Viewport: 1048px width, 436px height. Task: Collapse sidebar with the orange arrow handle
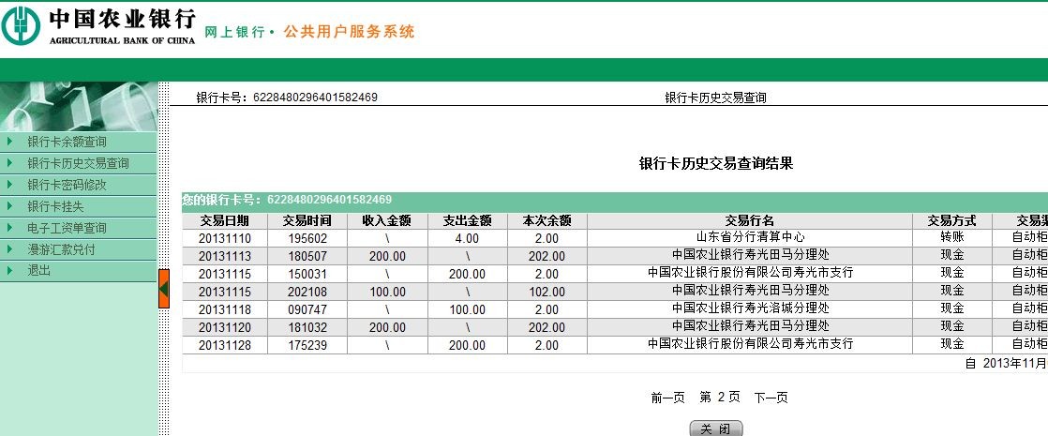click(x=164, y=289)
